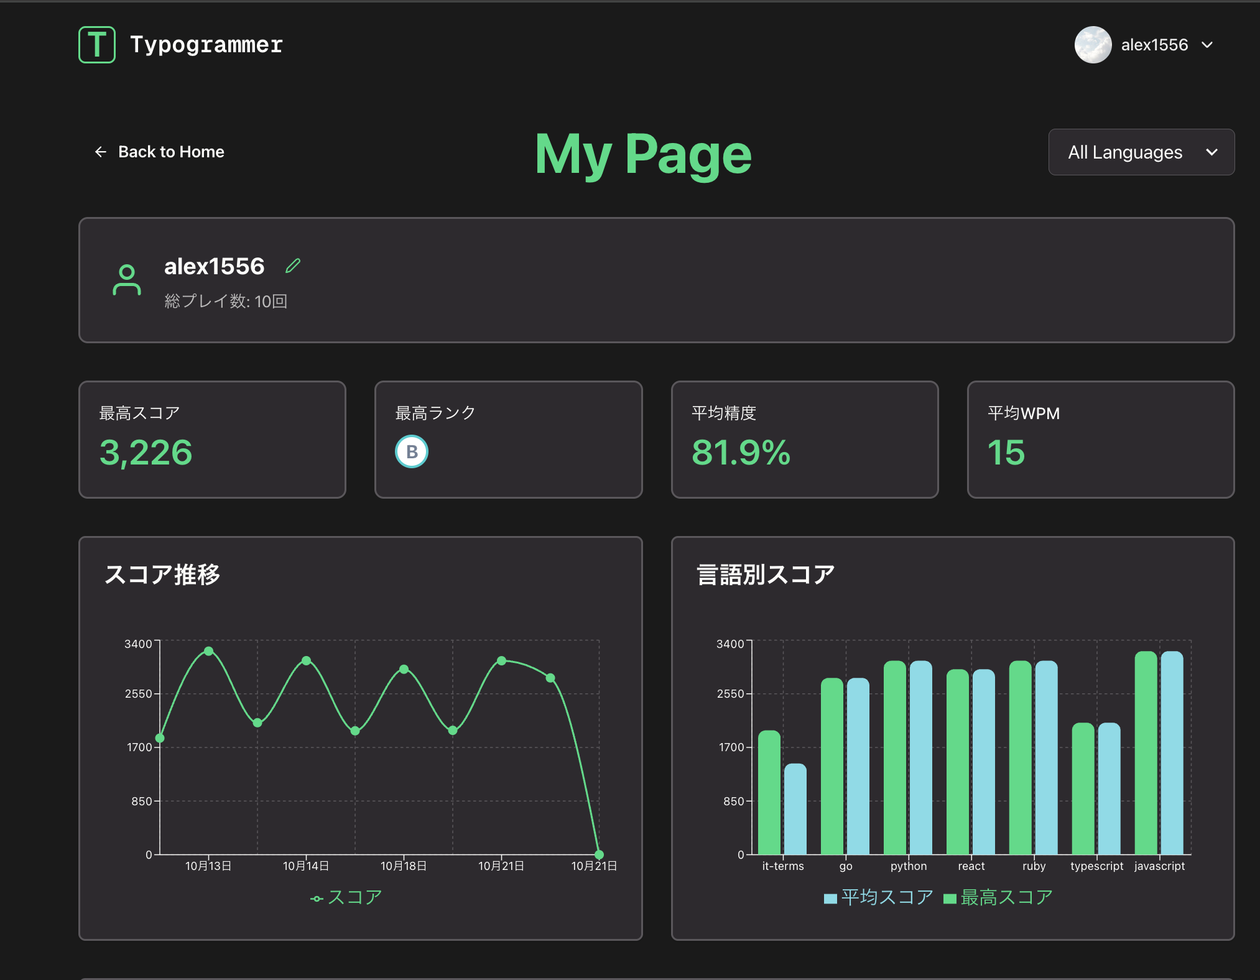The height and width of the screenshot is (980, 1260).
Task: Click the スコア legend marker under line chart
Action: 317,899
